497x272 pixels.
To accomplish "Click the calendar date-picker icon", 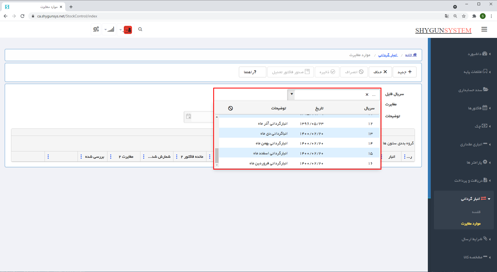I will (189, 117).
